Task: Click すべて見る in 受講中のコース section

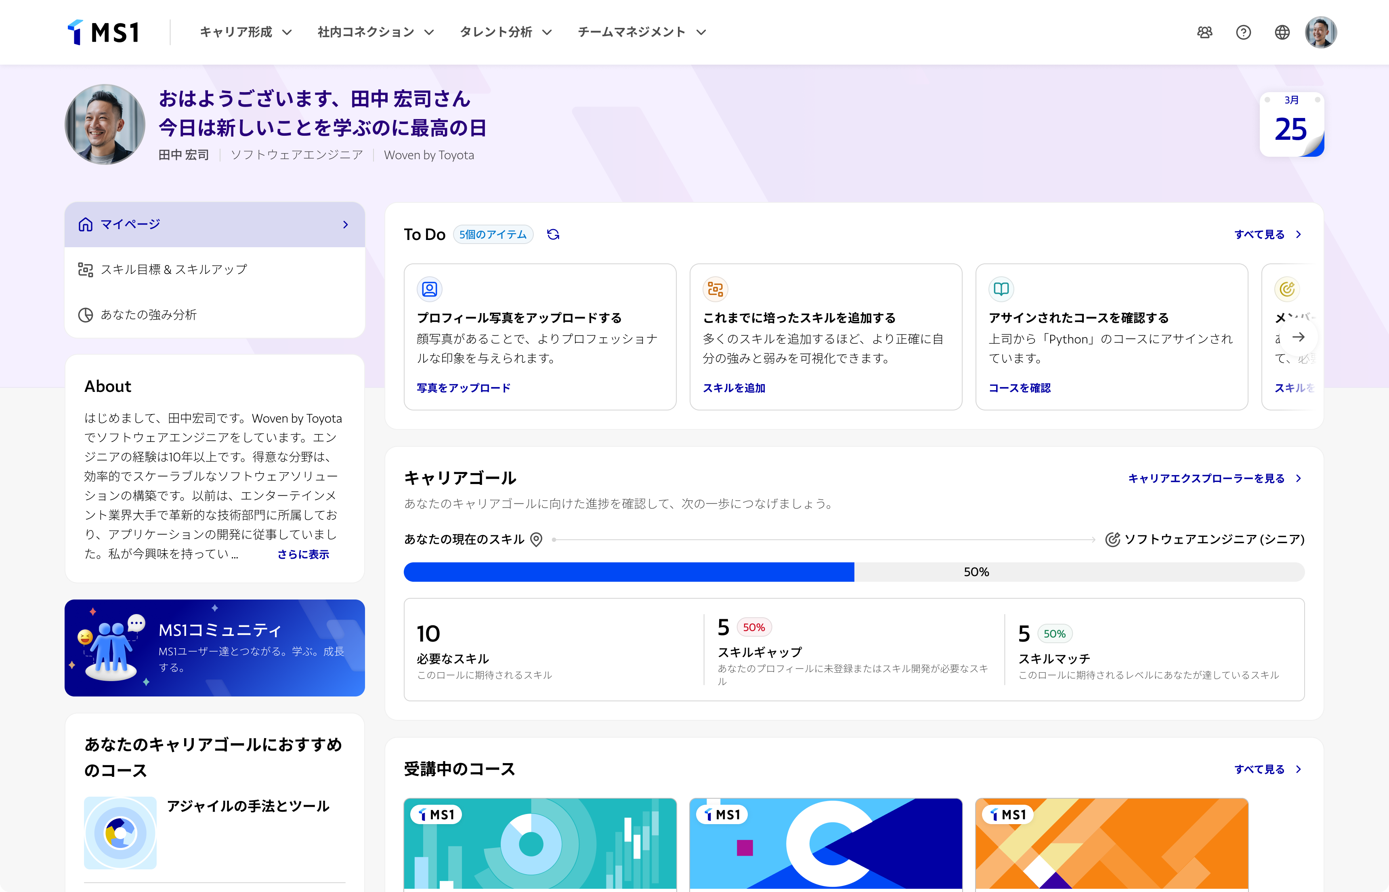Action: click(x=1268, y=770)
